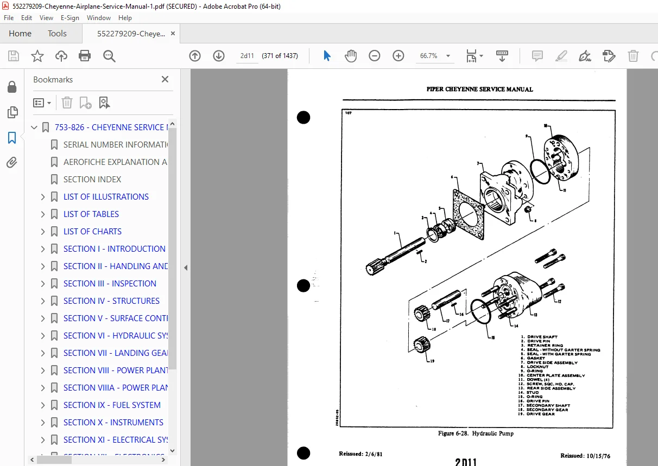Collapse the 753-826 Cheyenne Service bookmark
658x466 pixels.
(34, 127)
